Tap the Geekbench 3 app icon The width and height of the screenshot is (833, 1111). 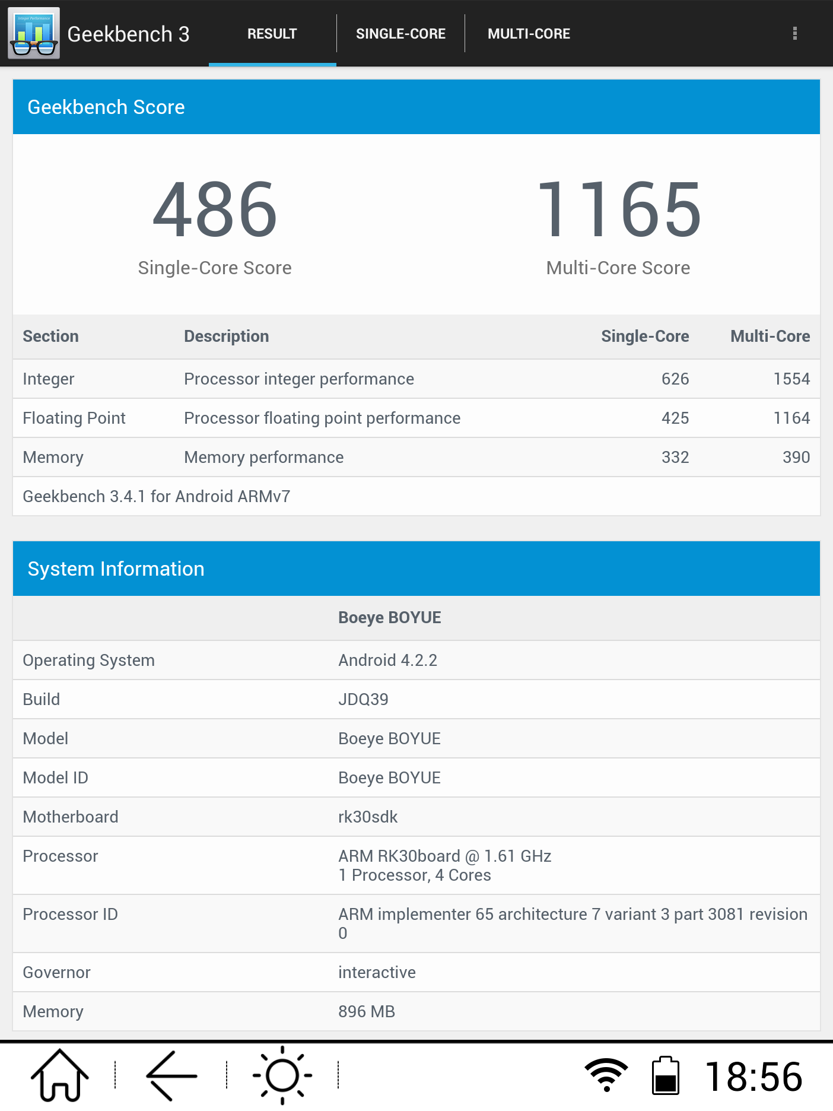click(34, 33)
